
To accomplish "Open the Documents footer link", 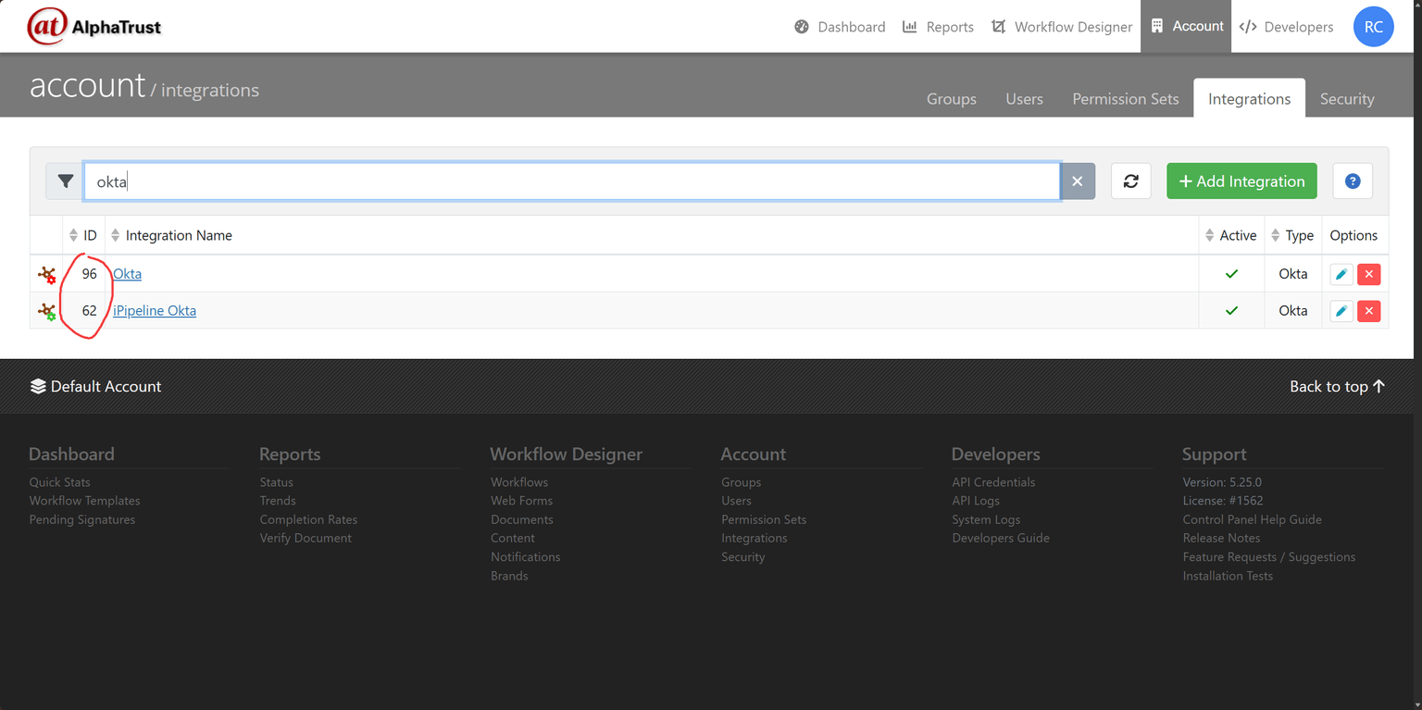I will (522, 519).
